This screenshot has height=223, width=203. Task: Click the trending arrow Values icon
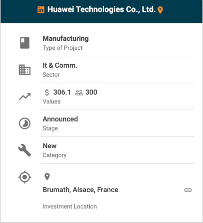pyautogui.click(x=25, y=97)
